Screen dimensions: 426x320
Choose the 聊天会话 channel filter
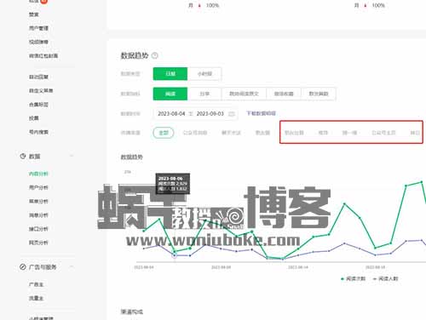(x=231, y=133)
